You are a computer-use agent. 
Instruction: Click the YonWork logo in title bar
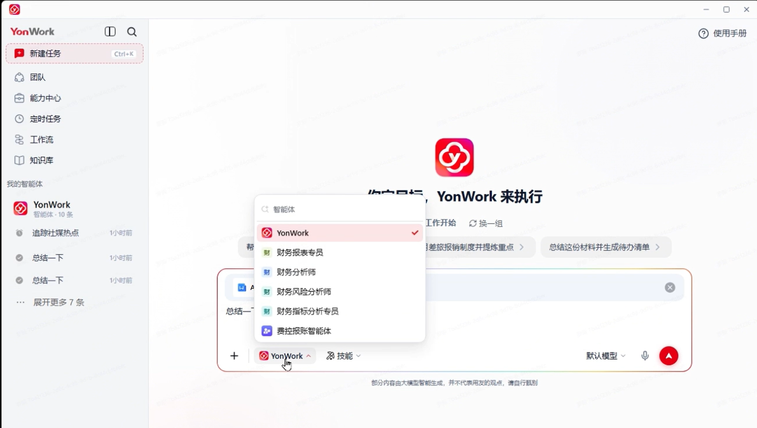tap(14, 9)
